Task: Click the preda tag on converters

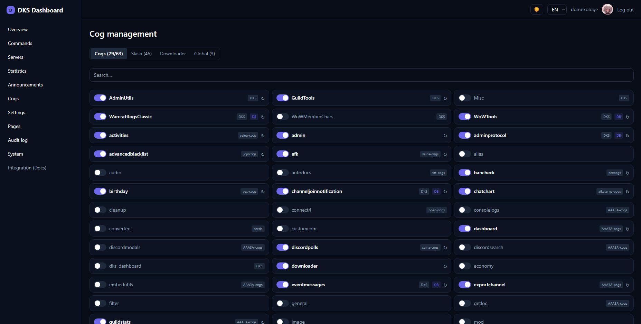Action: pos(258,229)
